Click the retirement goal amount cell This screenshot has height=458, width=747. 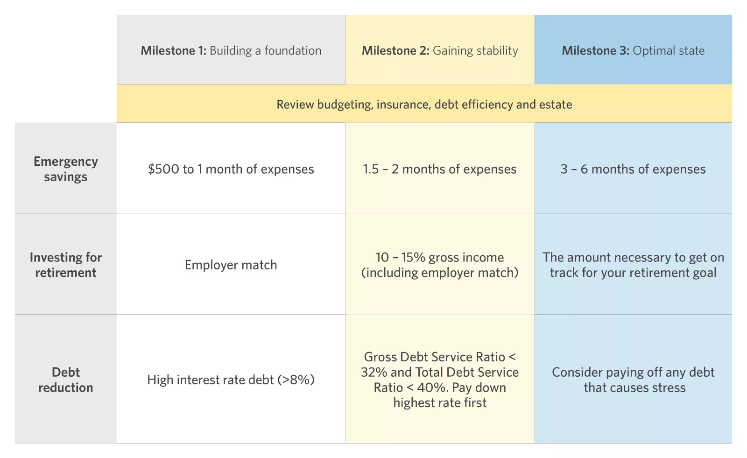click(x=633, y=265)
